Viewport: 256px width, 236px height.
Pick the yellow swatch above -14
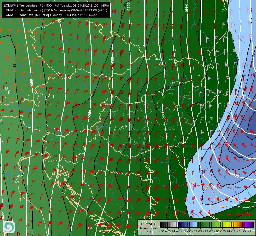pyautogui.click(x=229, y=224)
